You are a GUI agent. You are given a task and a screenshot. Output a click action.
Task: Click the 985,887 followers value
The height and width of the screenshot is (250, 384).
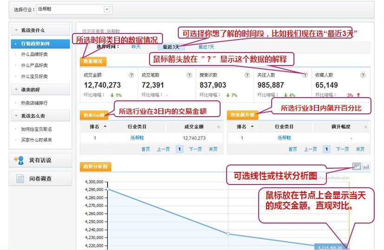pos(271,85)
